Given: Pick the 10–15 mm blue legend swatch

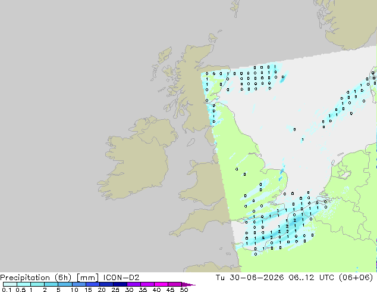Looking at the screenshot, I should 78,284.
